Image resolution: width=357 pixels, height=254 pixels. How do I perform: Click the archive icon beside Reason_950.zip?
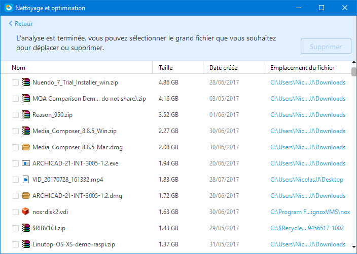(x=26, y=114)
